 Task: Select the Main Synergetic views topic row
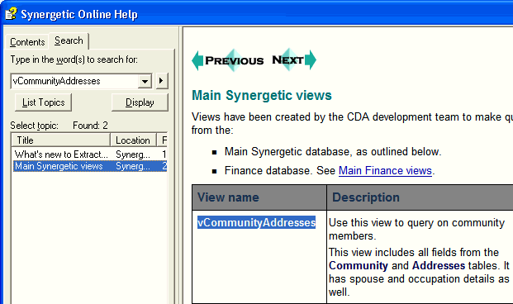point(90,166)
